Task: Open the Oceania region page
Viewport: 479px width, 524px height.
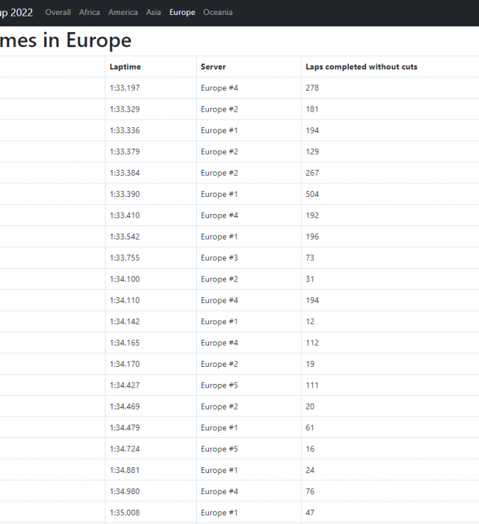Action: click(x=218, y=13)
